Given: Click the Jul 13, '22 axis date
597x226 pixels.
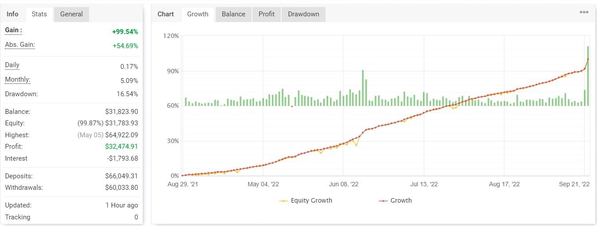Looking at the screenshot, I should pos(424,184).
